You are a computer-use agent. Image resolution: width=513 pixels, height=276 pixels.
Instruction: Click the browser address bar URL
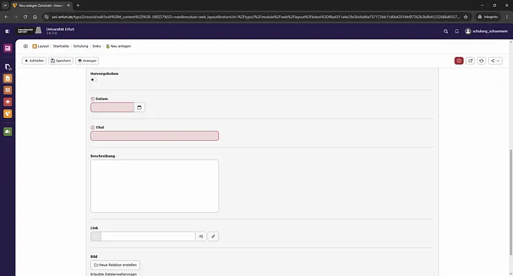coord(255,17)
